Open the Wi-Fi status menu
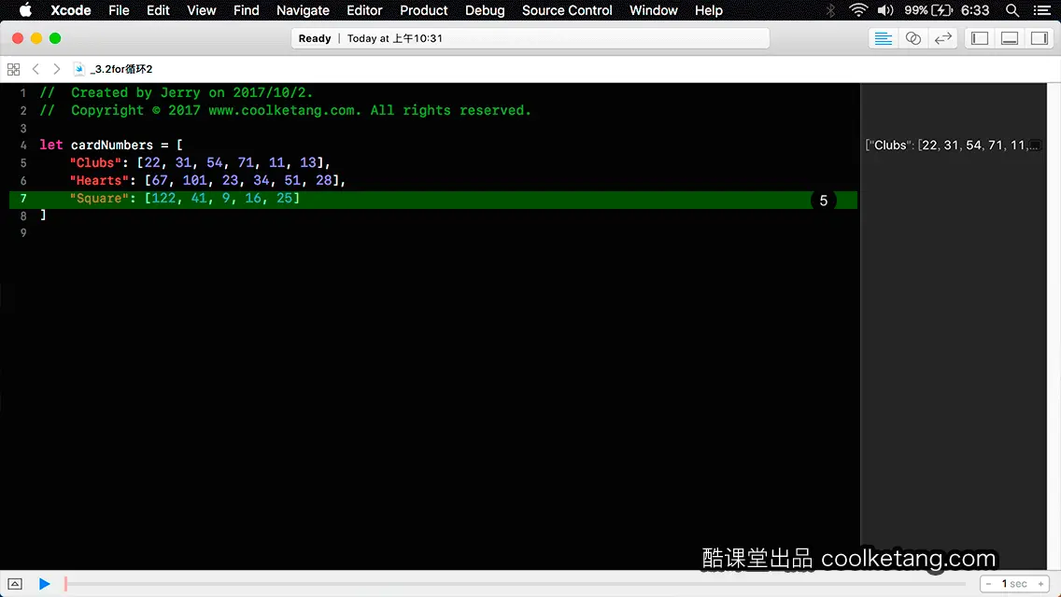This screenshot has width=1061, height=597. (x=858, y=10)
